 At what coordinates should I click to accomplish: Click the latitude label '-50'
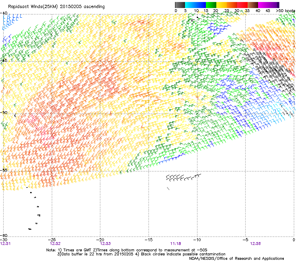4,112
